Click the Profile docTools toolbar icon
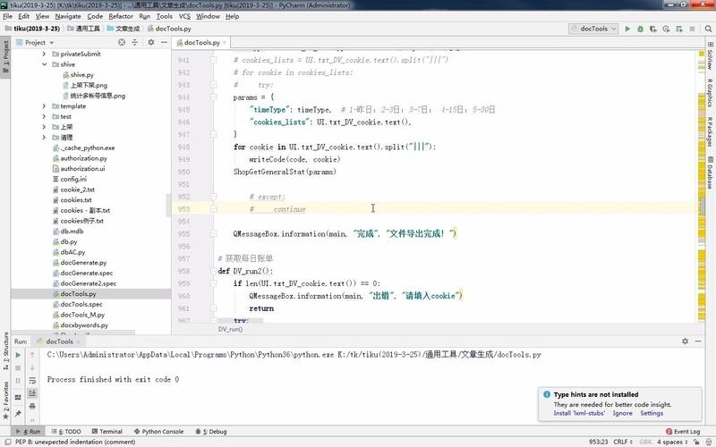Screen dimensions: 716x447 click(x=666, y=29)
